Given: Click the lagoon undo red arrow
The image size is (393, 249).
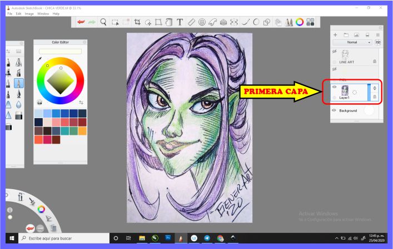Looking at the screenshot, I should click(30, 228).
